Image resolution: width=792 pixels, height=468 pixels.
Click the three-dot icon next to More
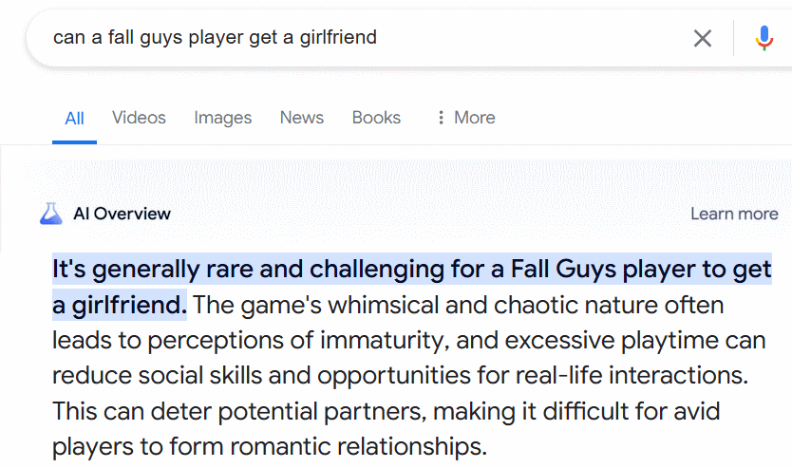coord(441,118)
